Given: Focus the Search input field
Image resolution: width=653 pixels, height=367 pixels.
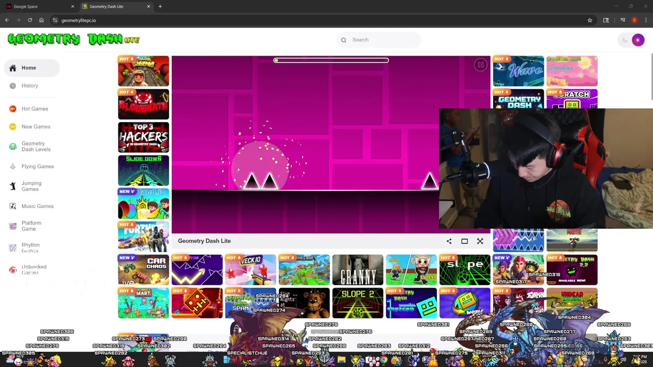Looking at the screenshot, I should [x=379, y=40].
